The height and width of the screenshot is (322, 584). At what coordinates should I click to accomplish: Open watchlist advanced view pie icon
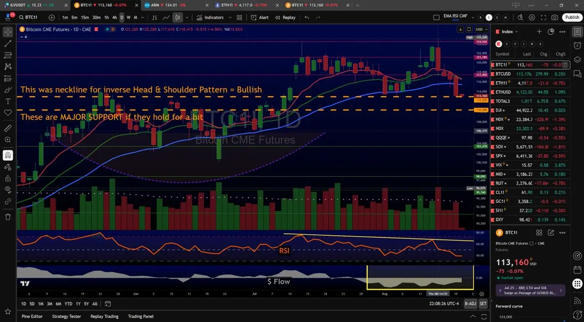551,32
